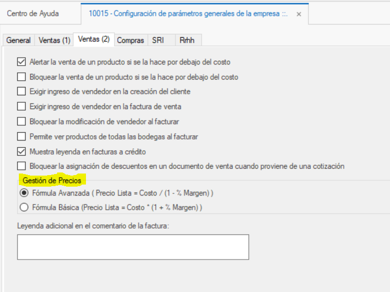
Task: Open the SRI tab
Action: pyautogui.click(x=158, y=40)
